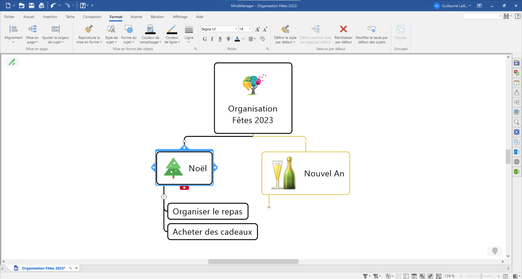Screen dimensions: 522x279
Task: Collapse the Noël subtopics
Action: coord(164,197)
